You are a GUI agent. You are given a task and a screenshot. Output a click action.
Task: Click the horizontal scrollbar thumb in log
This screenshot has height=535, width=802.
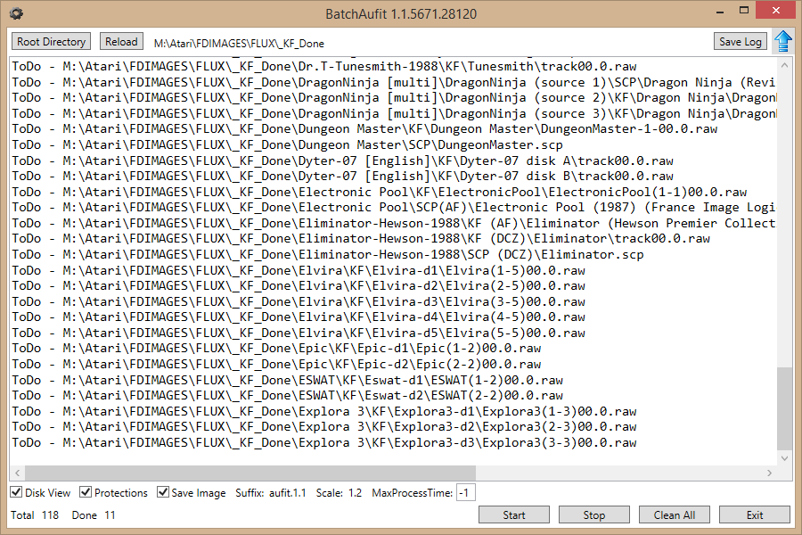pyautogui.click(x=250, y=473)
